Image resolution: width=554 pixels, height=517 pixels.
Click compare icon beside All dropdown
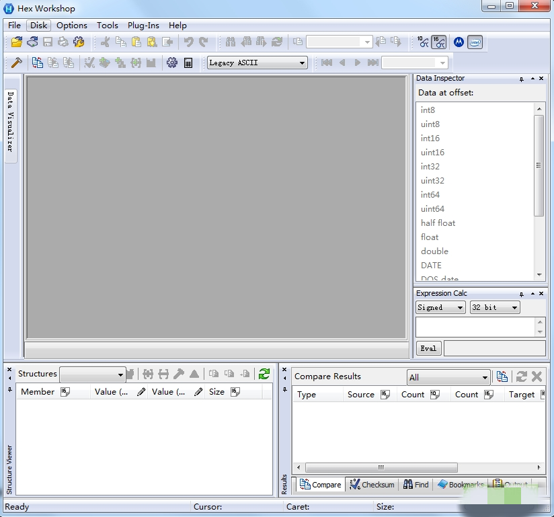tap(502, 376)
